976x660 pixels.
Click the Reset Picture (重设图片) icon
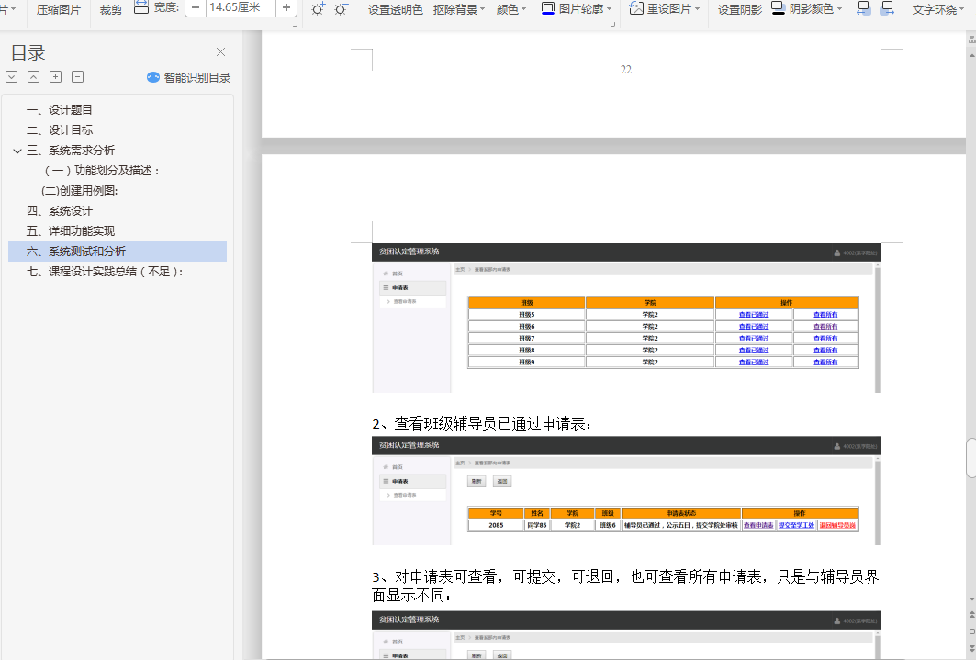(636, 8)
